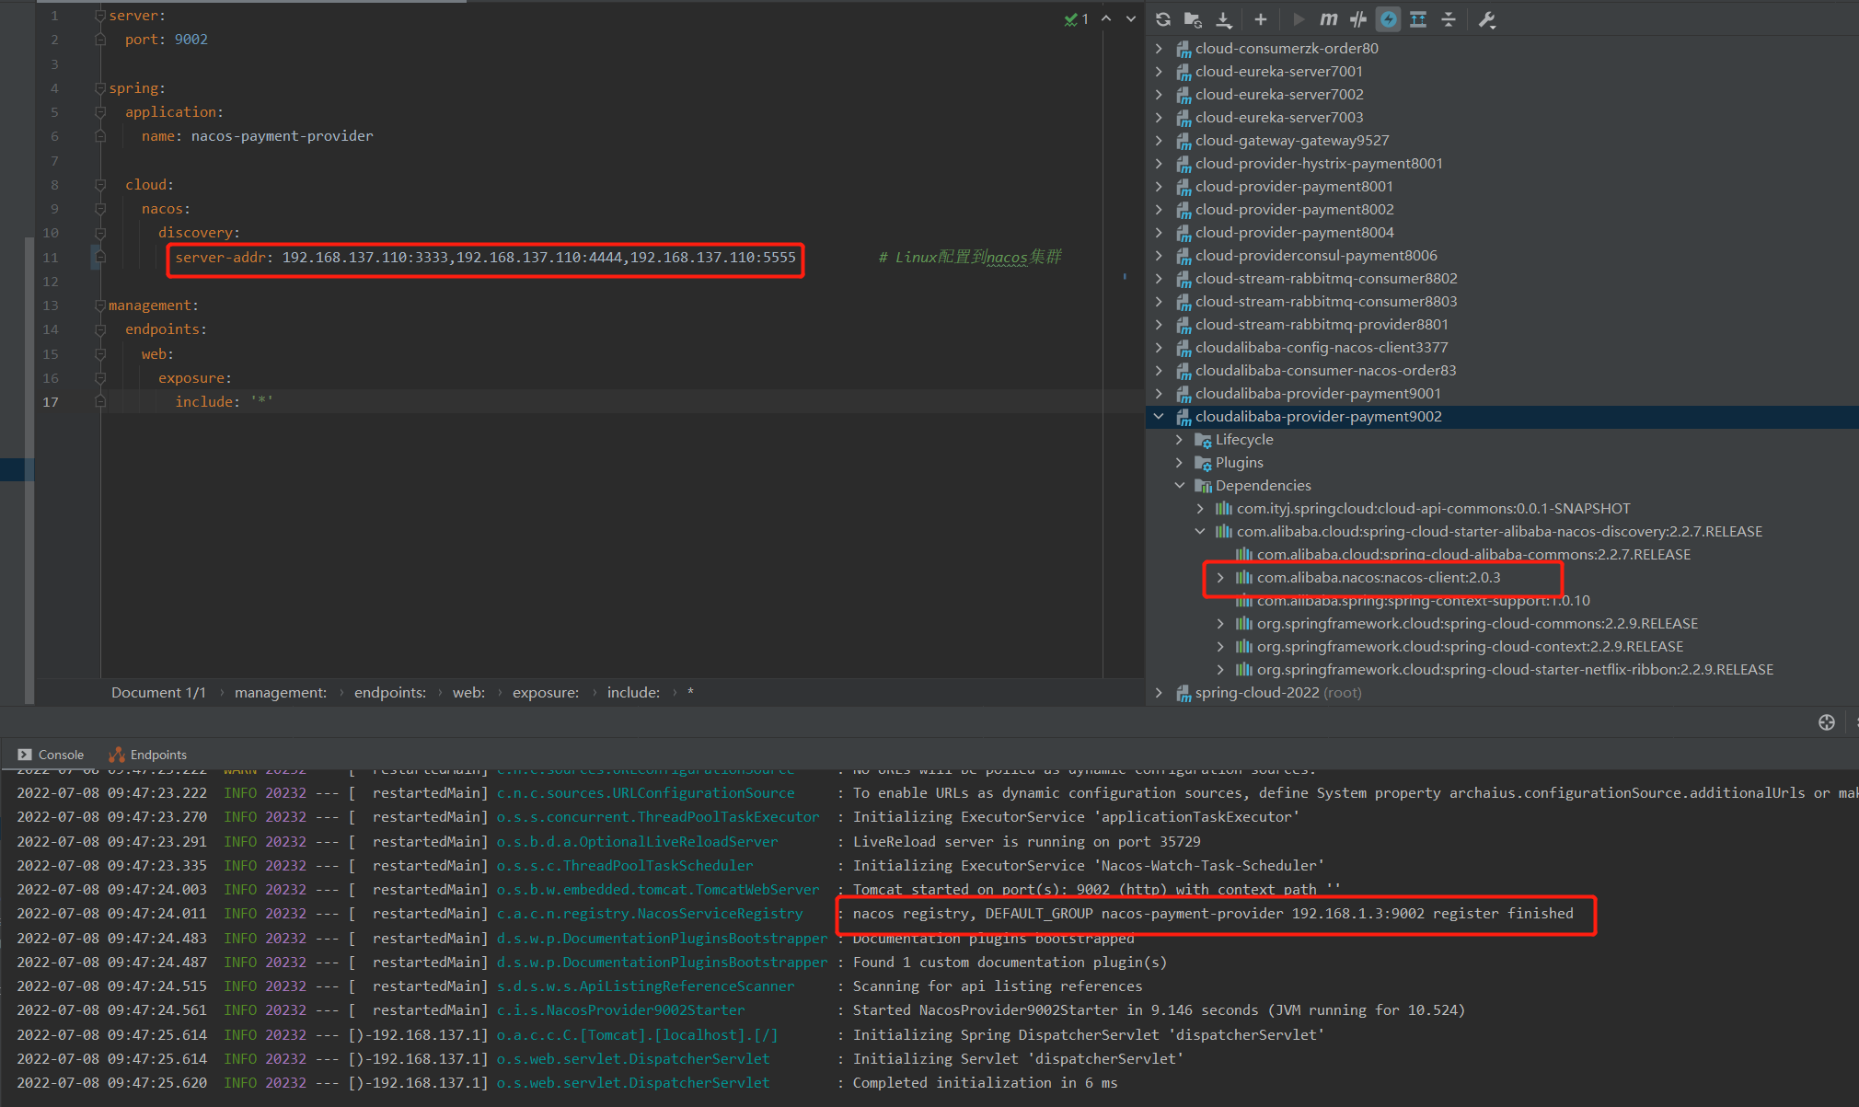The image size is (1859, 1107).
Task: Add a Maven project with plus icon
Action: click(x=1260, y=19)
